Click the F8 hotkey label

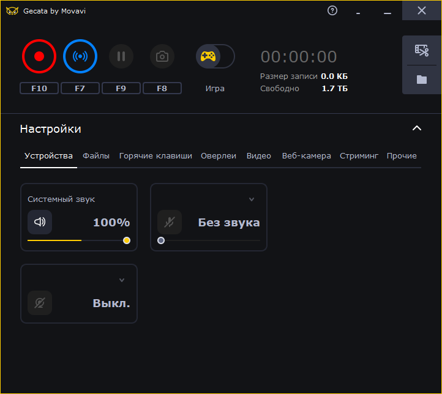(162, 88)
